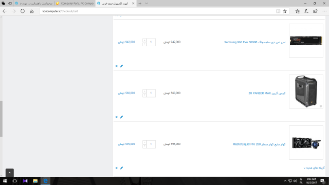
Task: Expand gift options for MasterLiquid cooler
Action: pyautogui.click(x=314, y=168)
